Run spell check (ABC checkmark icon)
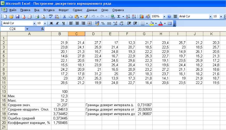This screenshot has width=226, height=130. pyautogui.click(x=51, y=17)
